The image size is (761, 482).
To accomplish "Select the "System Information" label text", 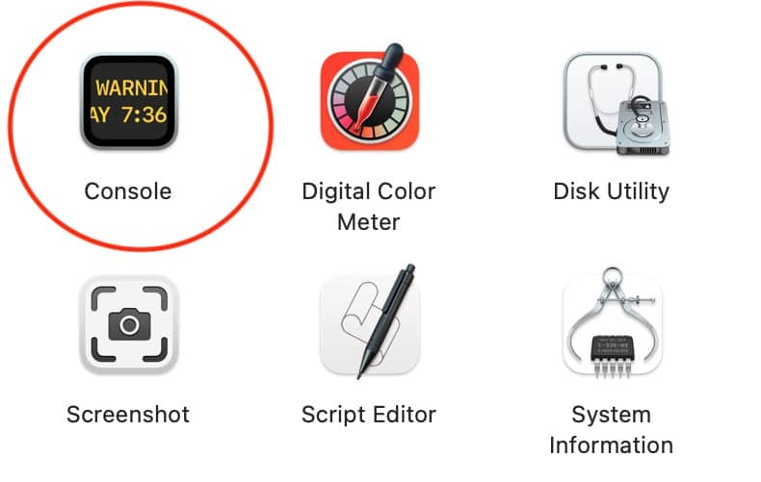I will click(x=612, y=430).
